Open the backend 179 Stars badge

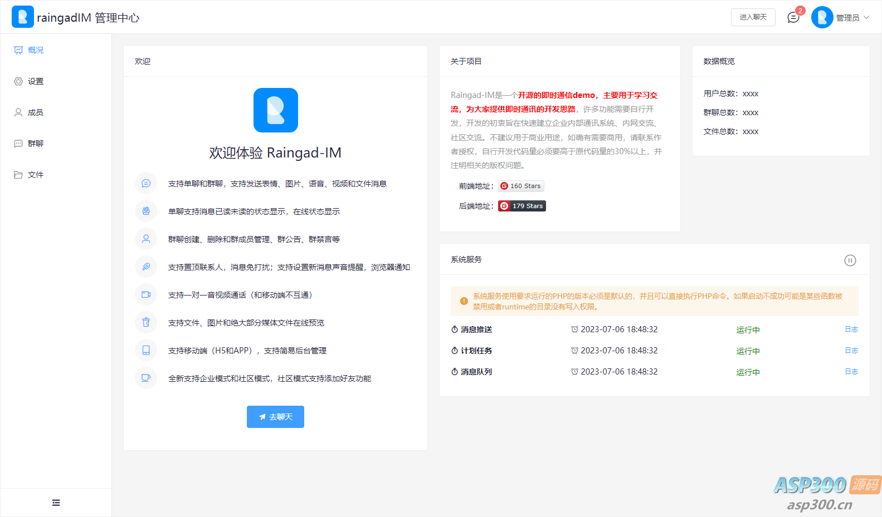(x=522, y=206)
